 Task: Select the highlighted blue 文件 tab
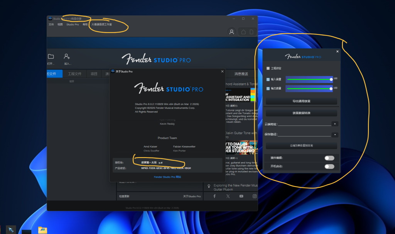tap(54, 74)
